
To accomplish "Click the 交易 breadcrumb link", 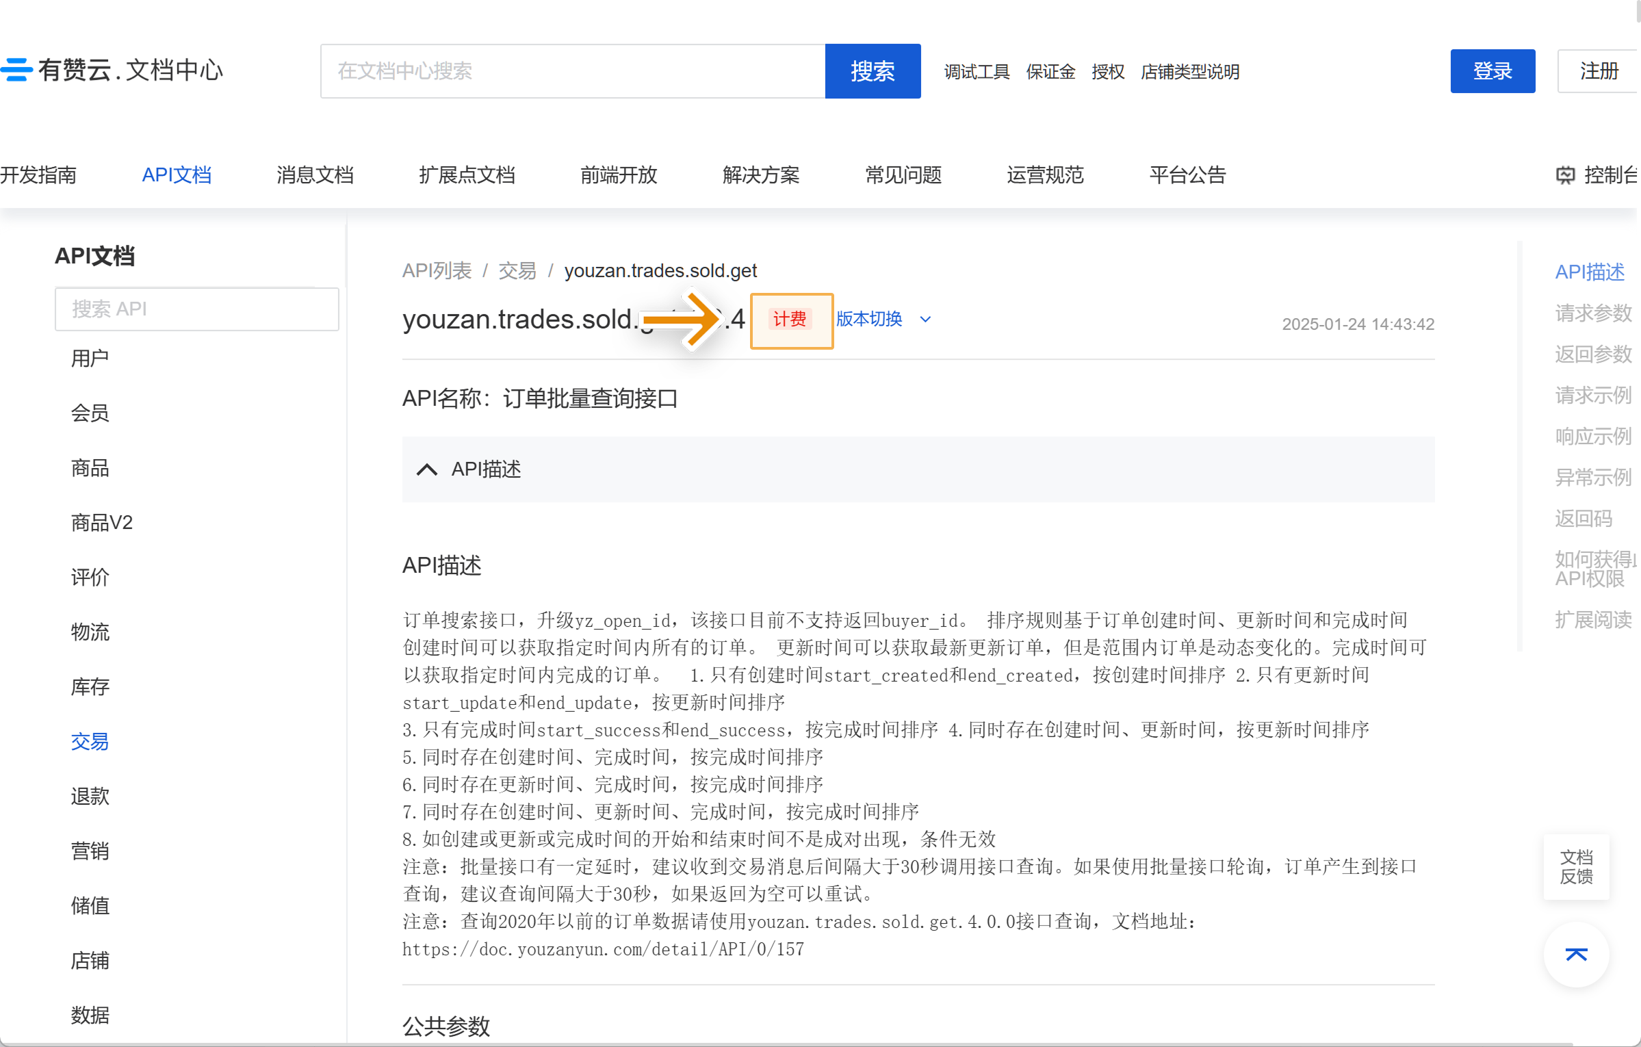I will tap(517, 271).
